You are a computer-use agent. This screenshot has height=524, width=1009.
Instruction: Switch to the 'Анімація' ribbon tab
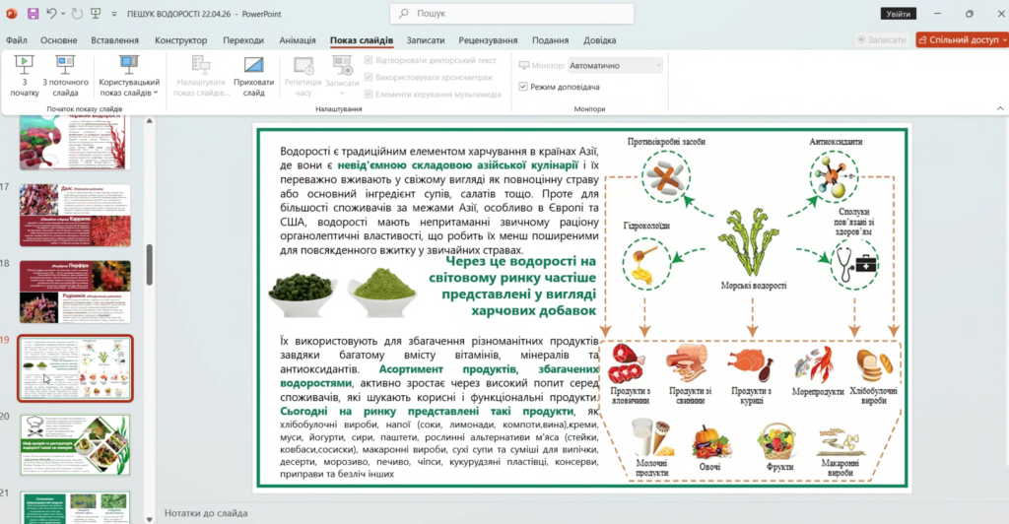[x=297, y=40]
